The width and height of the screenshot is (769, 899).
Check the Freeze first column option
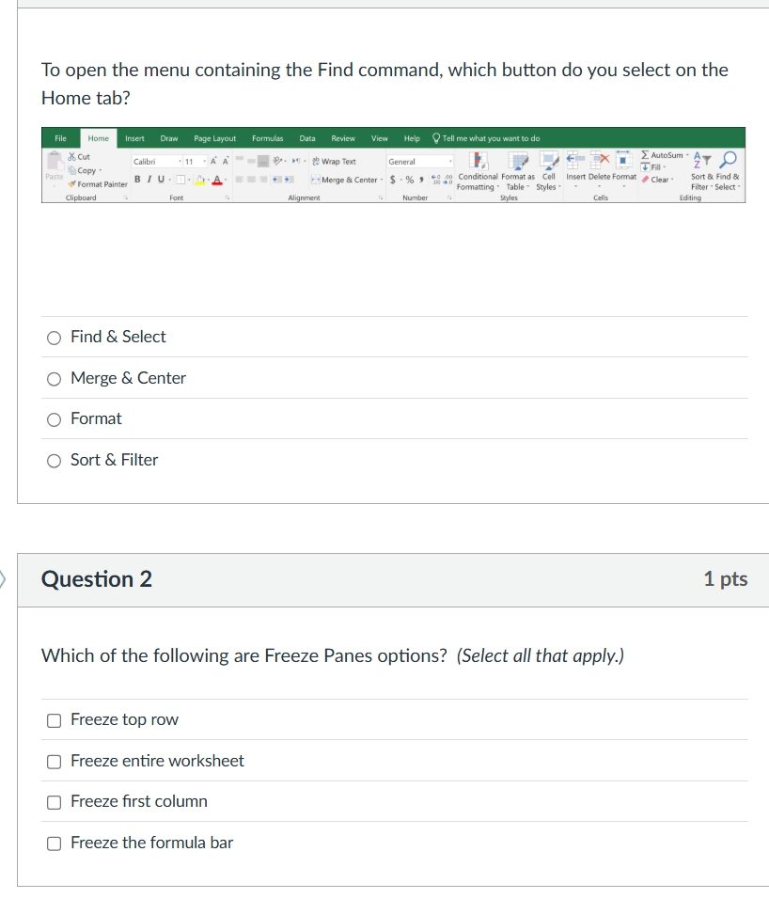pyautogui.click(x=54, y=802)
